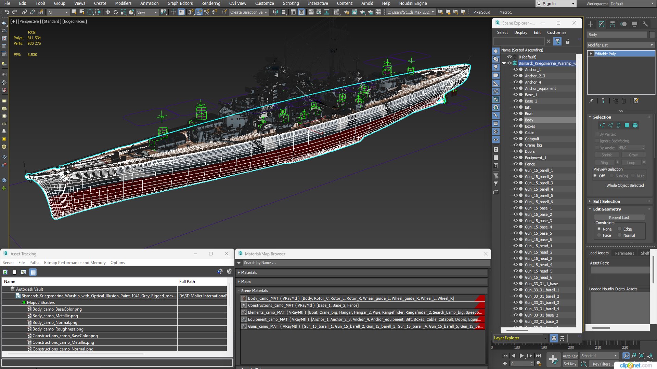657x369 pixels.
Task: Toggle visibility of layer 0 (default)
Action: click(x=509, y=57)
